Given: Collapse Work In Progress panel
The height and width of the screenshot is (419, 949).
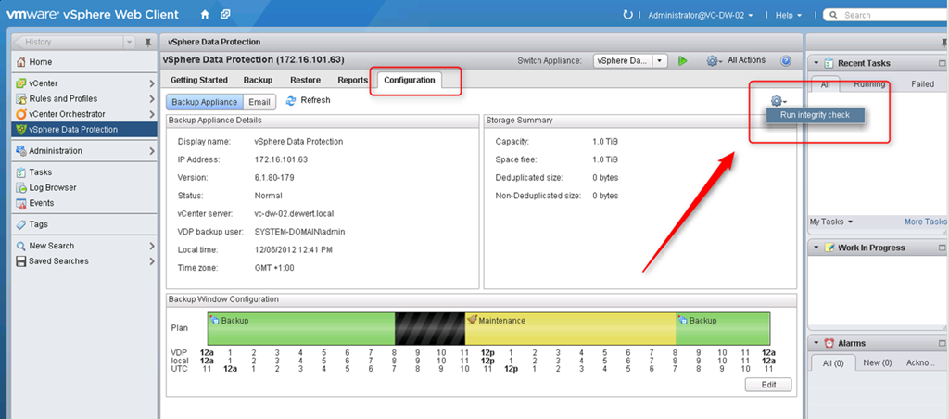Looking at the screenshot, I should 816,248.
